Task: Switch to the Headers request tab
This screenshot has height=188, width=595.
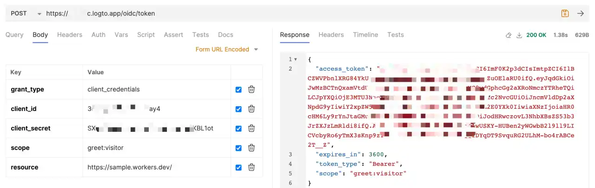Action: (x=69, y=35)
